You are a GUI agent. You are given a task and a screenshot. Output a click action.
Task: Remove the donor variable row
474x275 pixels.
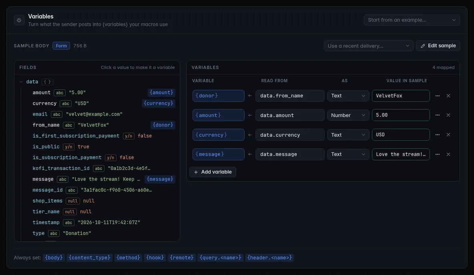click(x=448, y=96)
